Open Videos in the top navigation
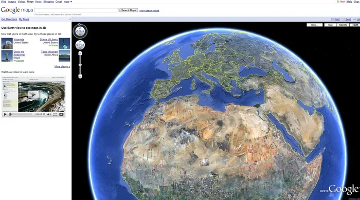 click(22, 2)
